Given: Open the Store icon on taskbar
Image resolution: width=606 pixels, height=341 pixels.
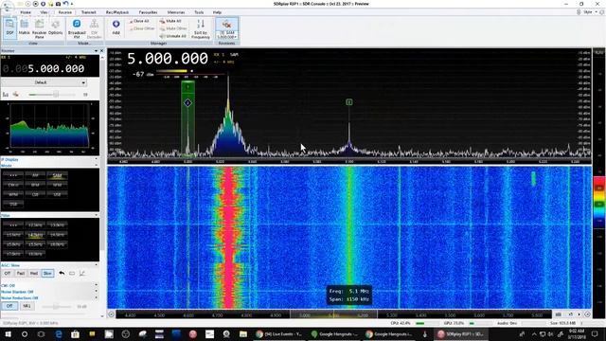Looking at the screenshot, I should (75, 334).
